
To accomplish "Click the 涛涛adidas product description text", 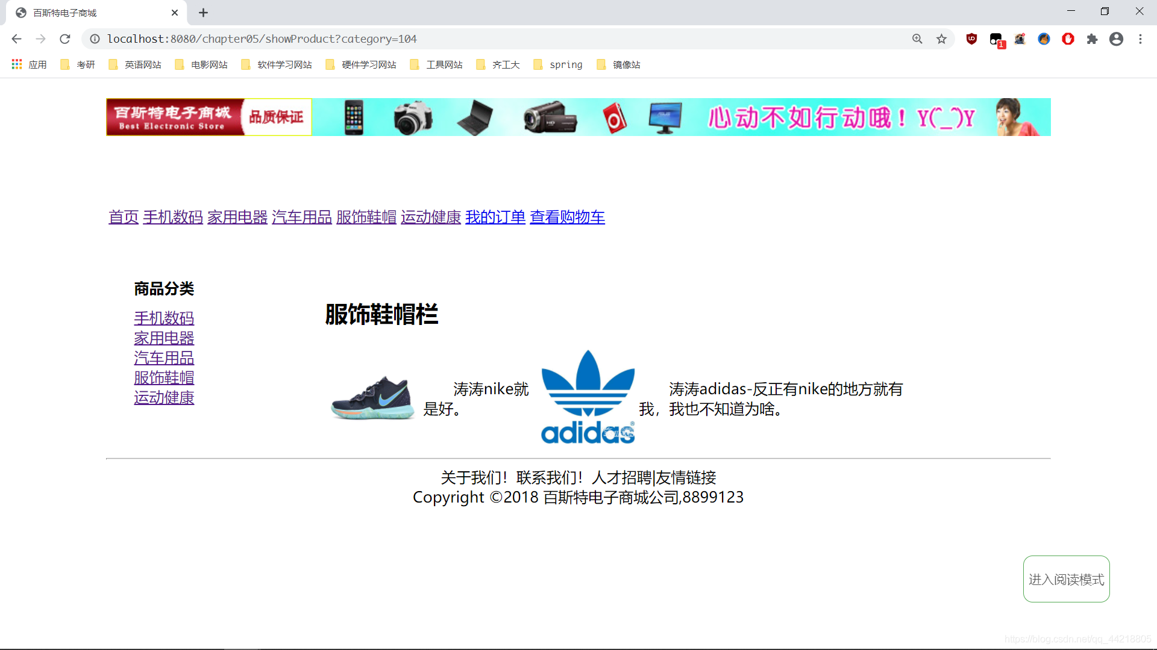I will coord(771,399).
